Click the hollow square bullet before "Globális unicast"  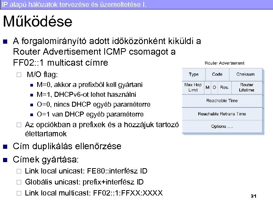pyautogui.click(x=19, y=182)
